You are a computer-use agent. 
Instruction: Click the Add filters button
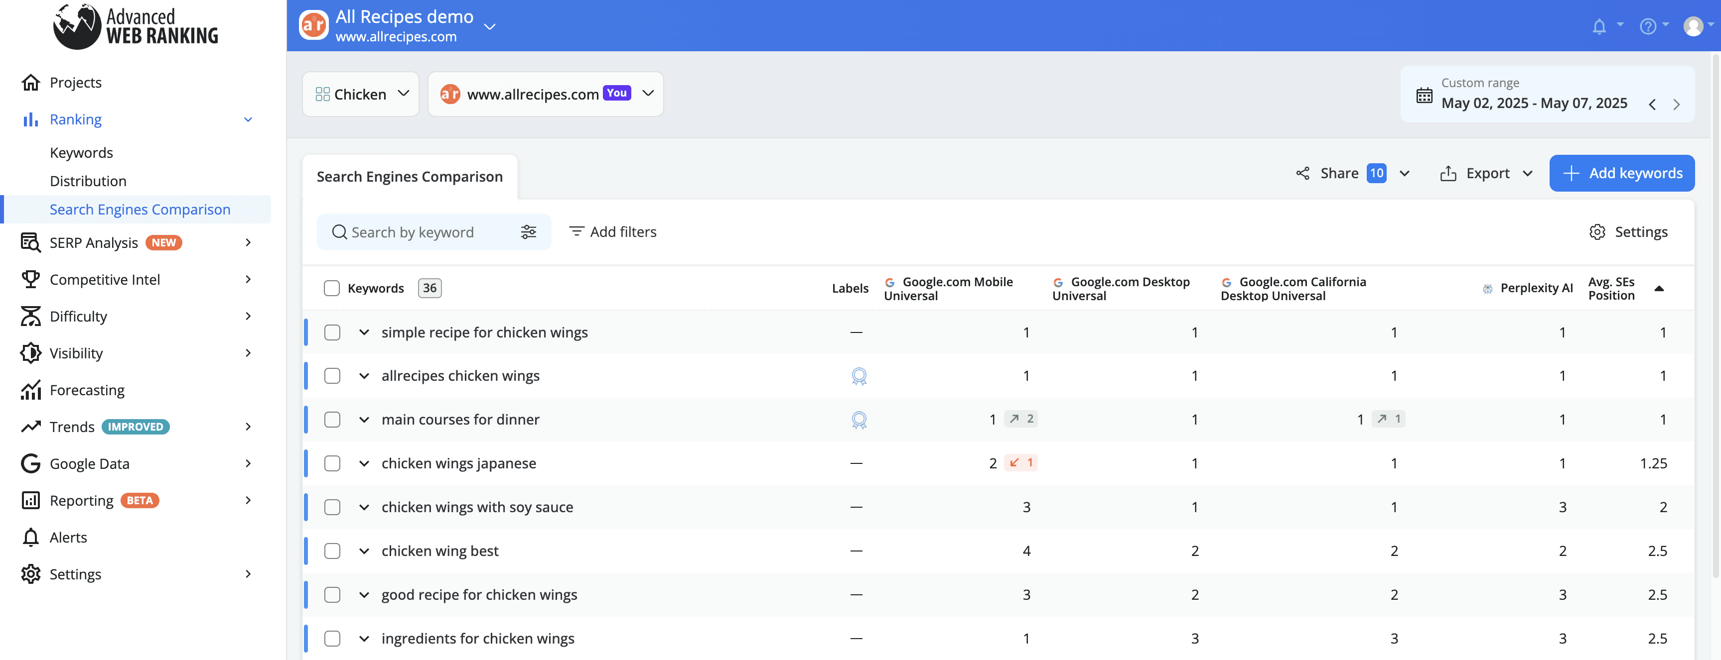pos(613,231)
